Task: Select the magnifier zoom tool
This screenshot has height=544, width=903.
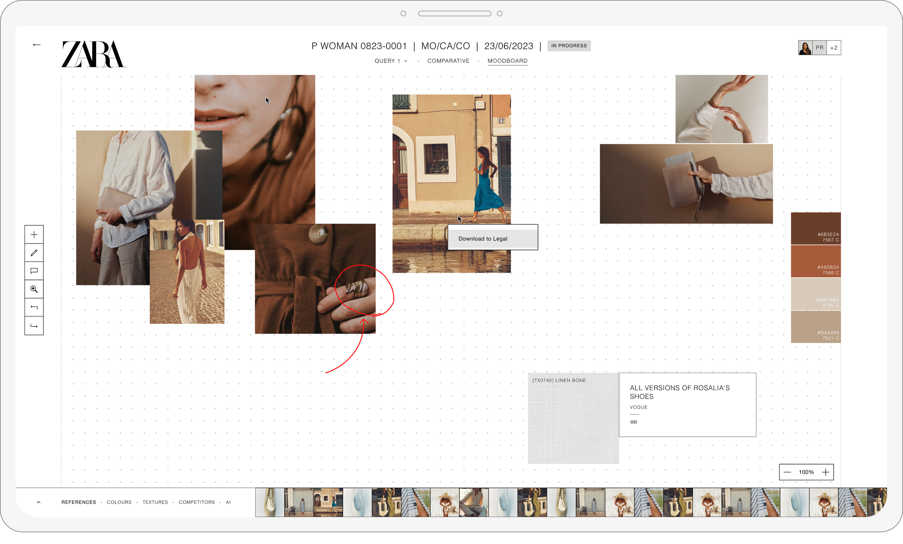Action: point(34,289)
